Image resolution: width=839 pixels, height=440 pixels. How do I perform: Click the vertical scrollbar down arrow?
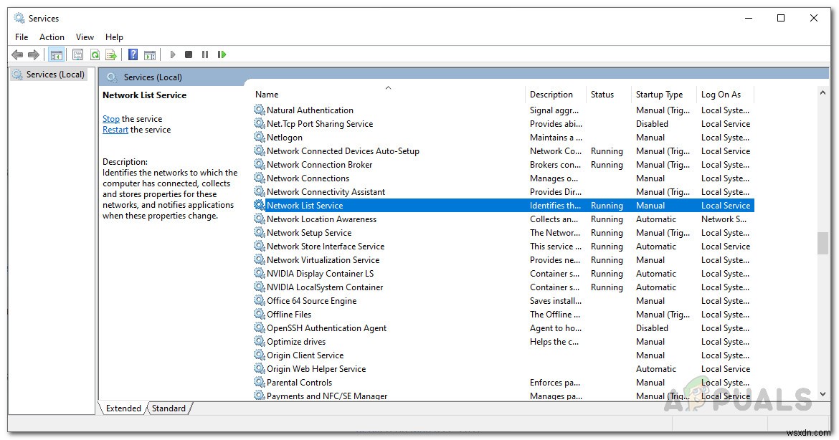[x=823, y=393]
